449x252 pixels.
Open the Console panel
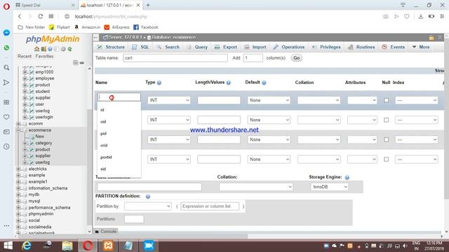click(x=106, y=232)
